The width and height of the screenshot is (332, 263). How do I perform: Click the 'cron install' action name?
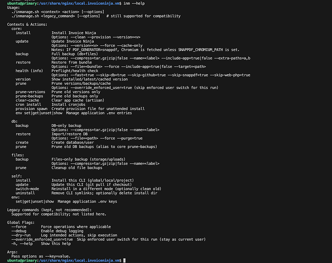[28, 105]
